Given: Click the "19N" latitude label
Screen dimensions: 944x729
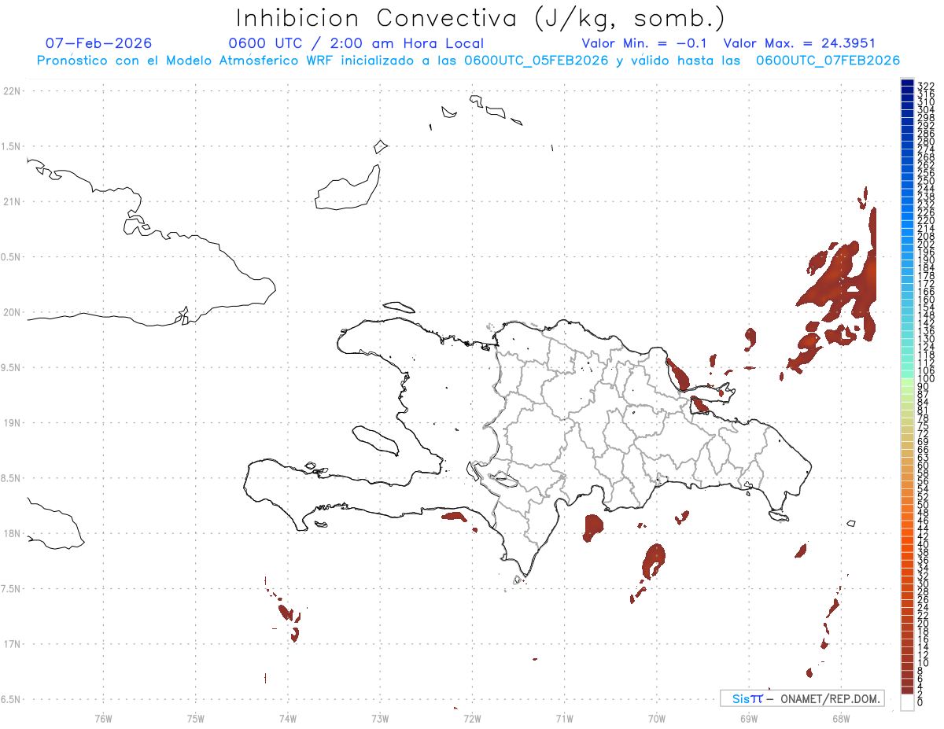Looking at the screenshot, I should point(11,423).
